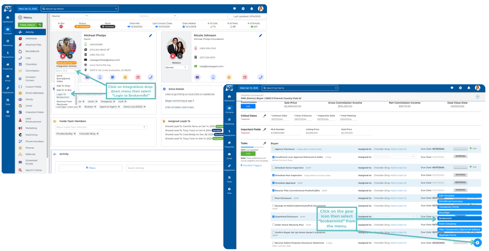Screen dimensions: 489x251
Task: Pin the Critical Dates section
Action: 265,116
